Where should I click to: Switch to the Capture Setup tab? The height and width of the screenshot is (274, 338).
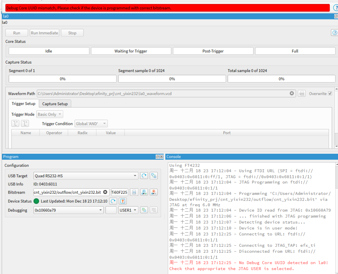(55, 104)
